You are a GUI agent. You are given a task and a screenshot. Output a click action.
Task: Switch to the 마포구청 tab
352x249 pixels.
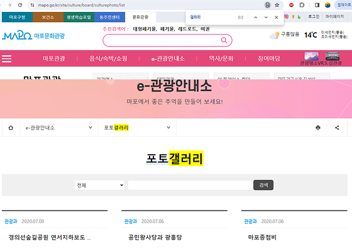pyautogui.click(x=17, y=17)
